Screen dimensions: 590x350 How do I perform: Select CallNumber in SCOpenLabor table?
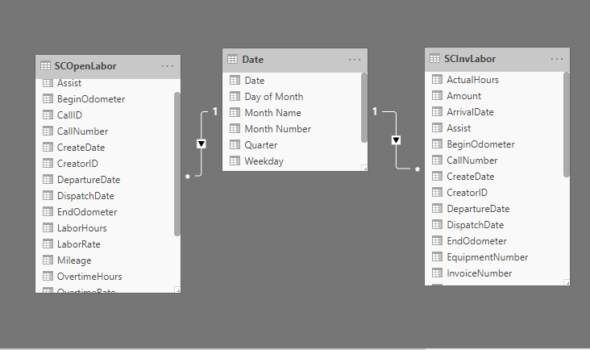coord(82,131)
